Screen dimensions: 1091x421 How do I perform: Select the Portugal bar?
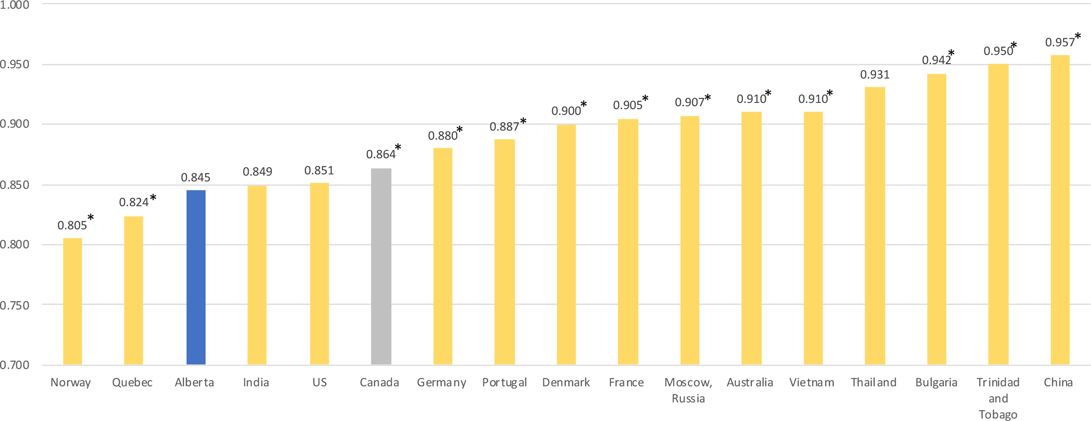tap(504, 252)
